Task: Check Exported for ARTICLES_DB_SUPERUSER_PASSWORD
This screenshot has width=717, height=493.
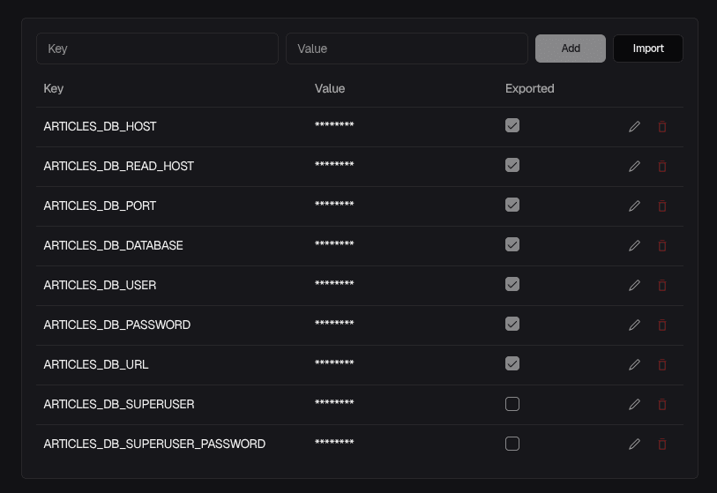Action: tap(512, 444)
